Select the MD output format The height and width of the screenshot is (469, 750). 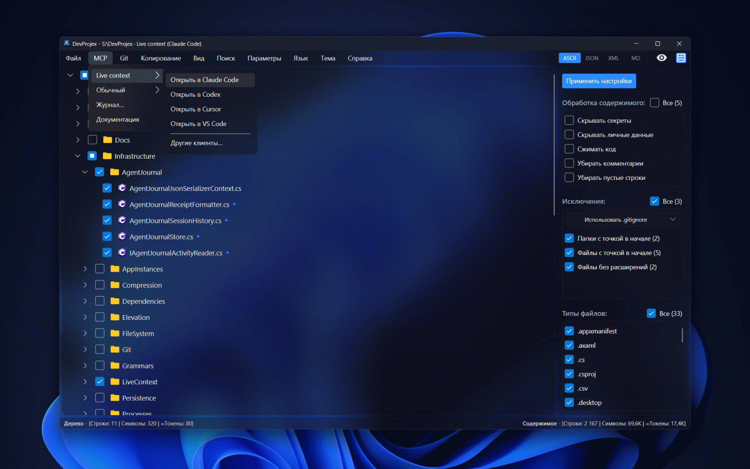(x=636, y=58)
